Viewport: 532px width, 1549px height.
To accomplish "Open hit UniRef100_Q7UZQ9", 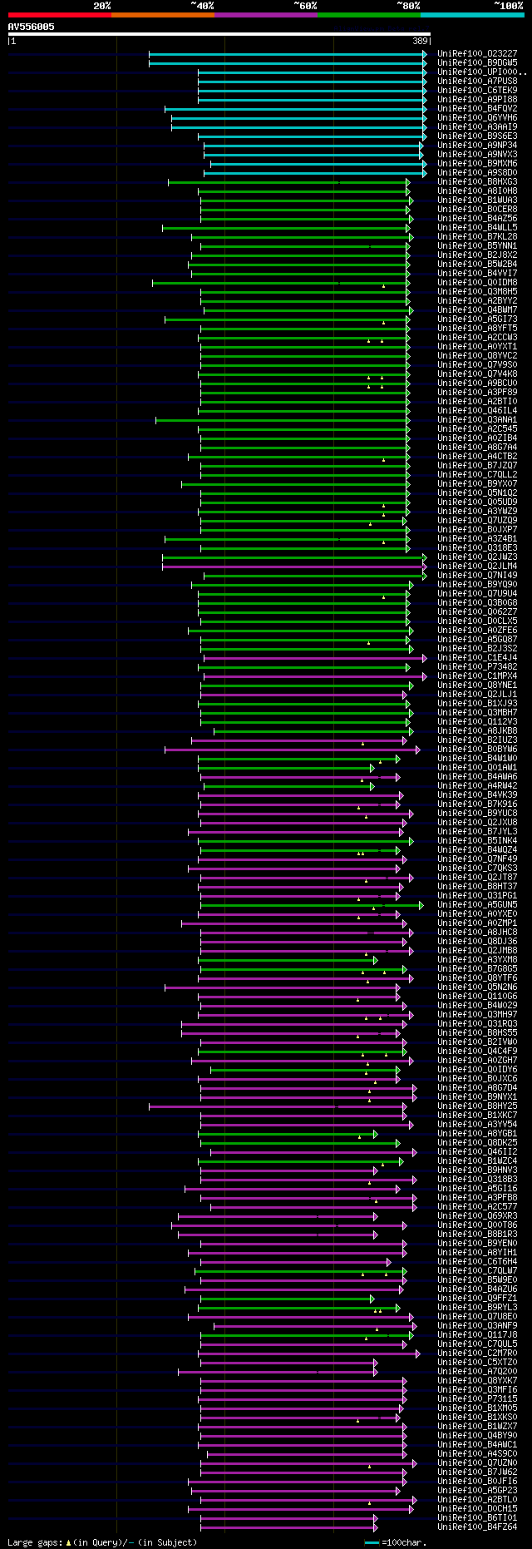I will click(477, 520).
